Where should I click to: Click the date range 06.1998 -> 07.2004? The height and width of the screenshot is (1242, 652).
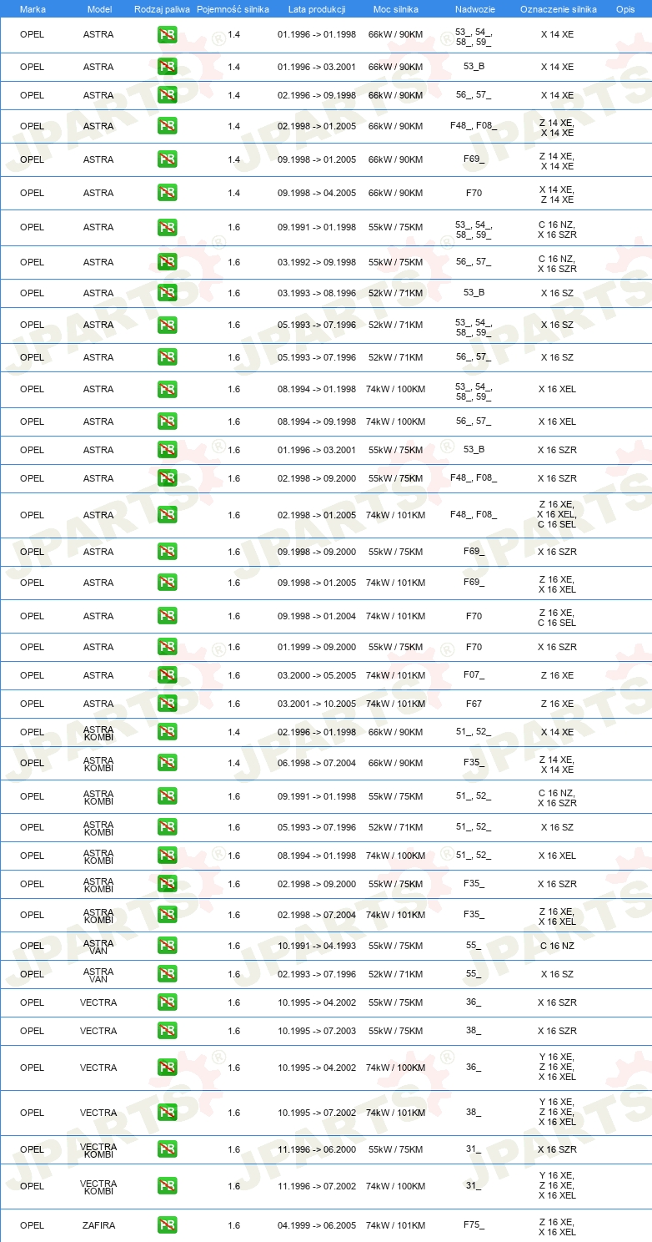[317, 763]
